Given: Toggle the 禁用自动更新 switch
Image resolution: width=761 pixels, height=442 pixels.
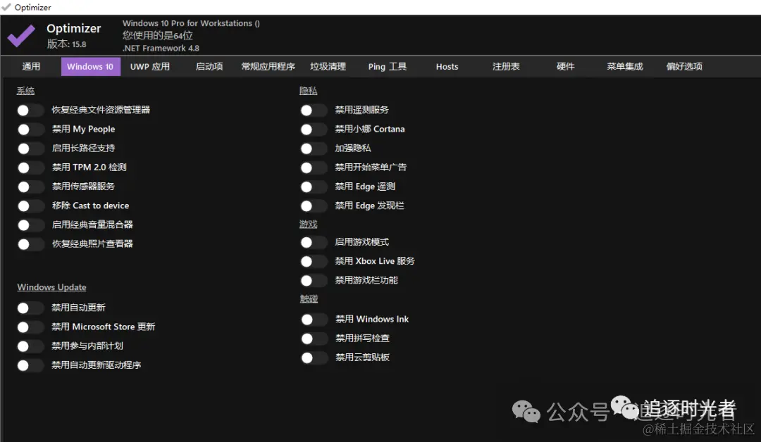Looking at the screenshot, I should (x=30, y=308).
